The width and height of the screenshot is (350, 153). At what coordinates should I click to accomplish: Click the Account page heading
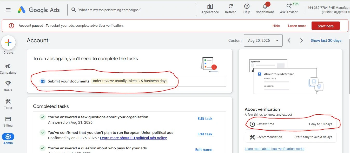(38, 40)
